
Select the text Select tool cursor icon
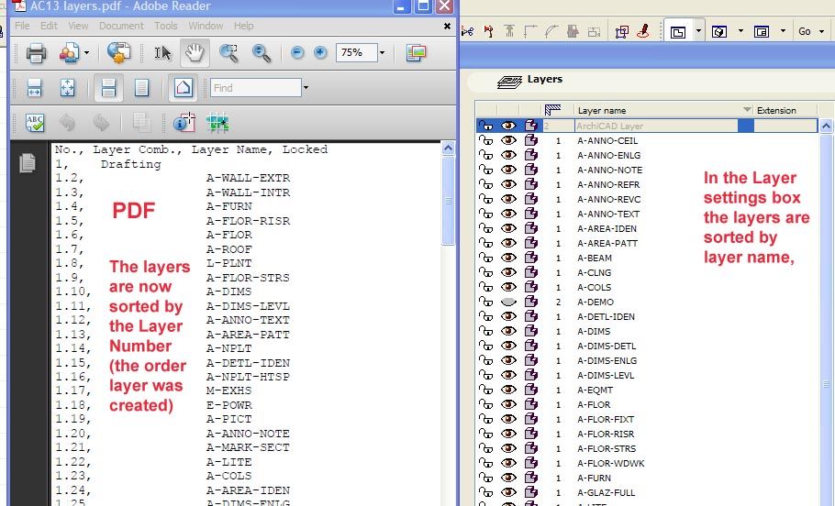point(162,52)
